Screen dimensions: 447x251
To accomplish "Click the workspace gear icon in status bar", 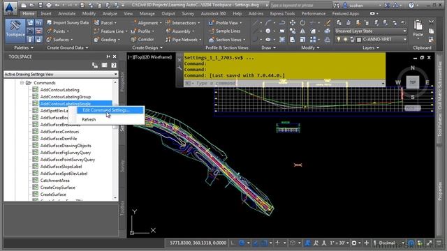I will click(x=354, y=243).
